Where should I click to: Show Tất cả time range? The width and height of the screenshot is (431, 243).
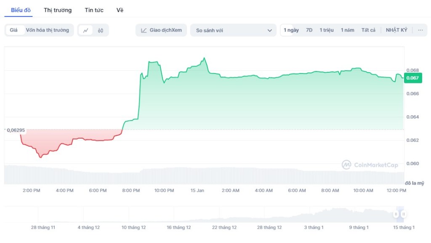[x=368, y=30]
